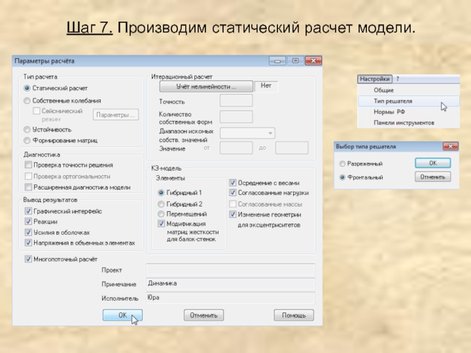Select the Статический расчет radio button
471x353 pixels.
coord(27,88)
